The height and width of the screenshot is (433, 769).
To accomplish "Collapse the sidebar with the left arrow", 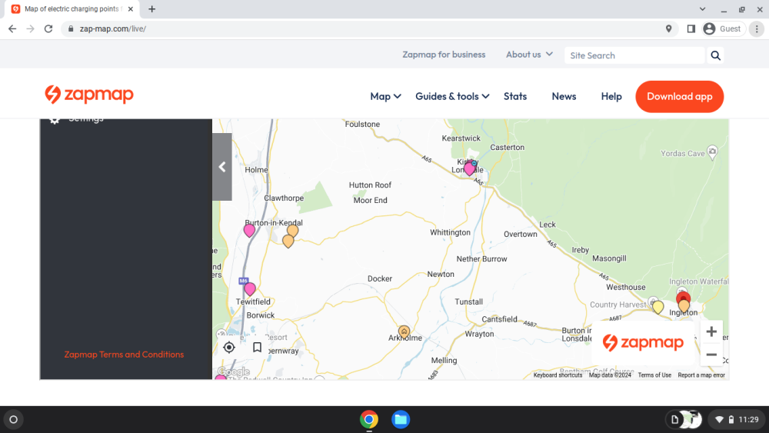I will pos(222,167).
